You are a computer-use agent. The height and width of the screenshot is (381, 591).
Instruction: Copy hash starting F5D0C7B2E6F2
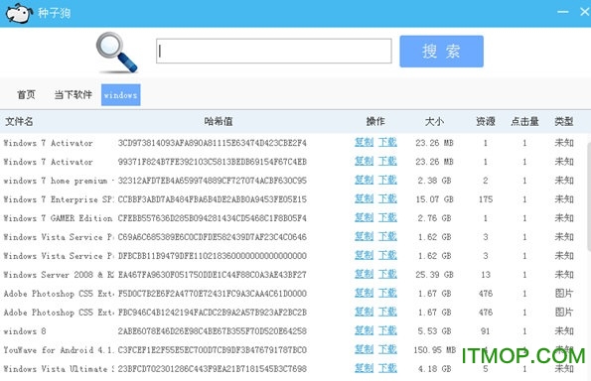point(364,293)
